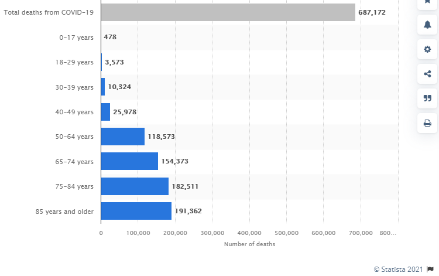
Task: Click the '0–17 years' axis label
Action: tap(77, 38)
